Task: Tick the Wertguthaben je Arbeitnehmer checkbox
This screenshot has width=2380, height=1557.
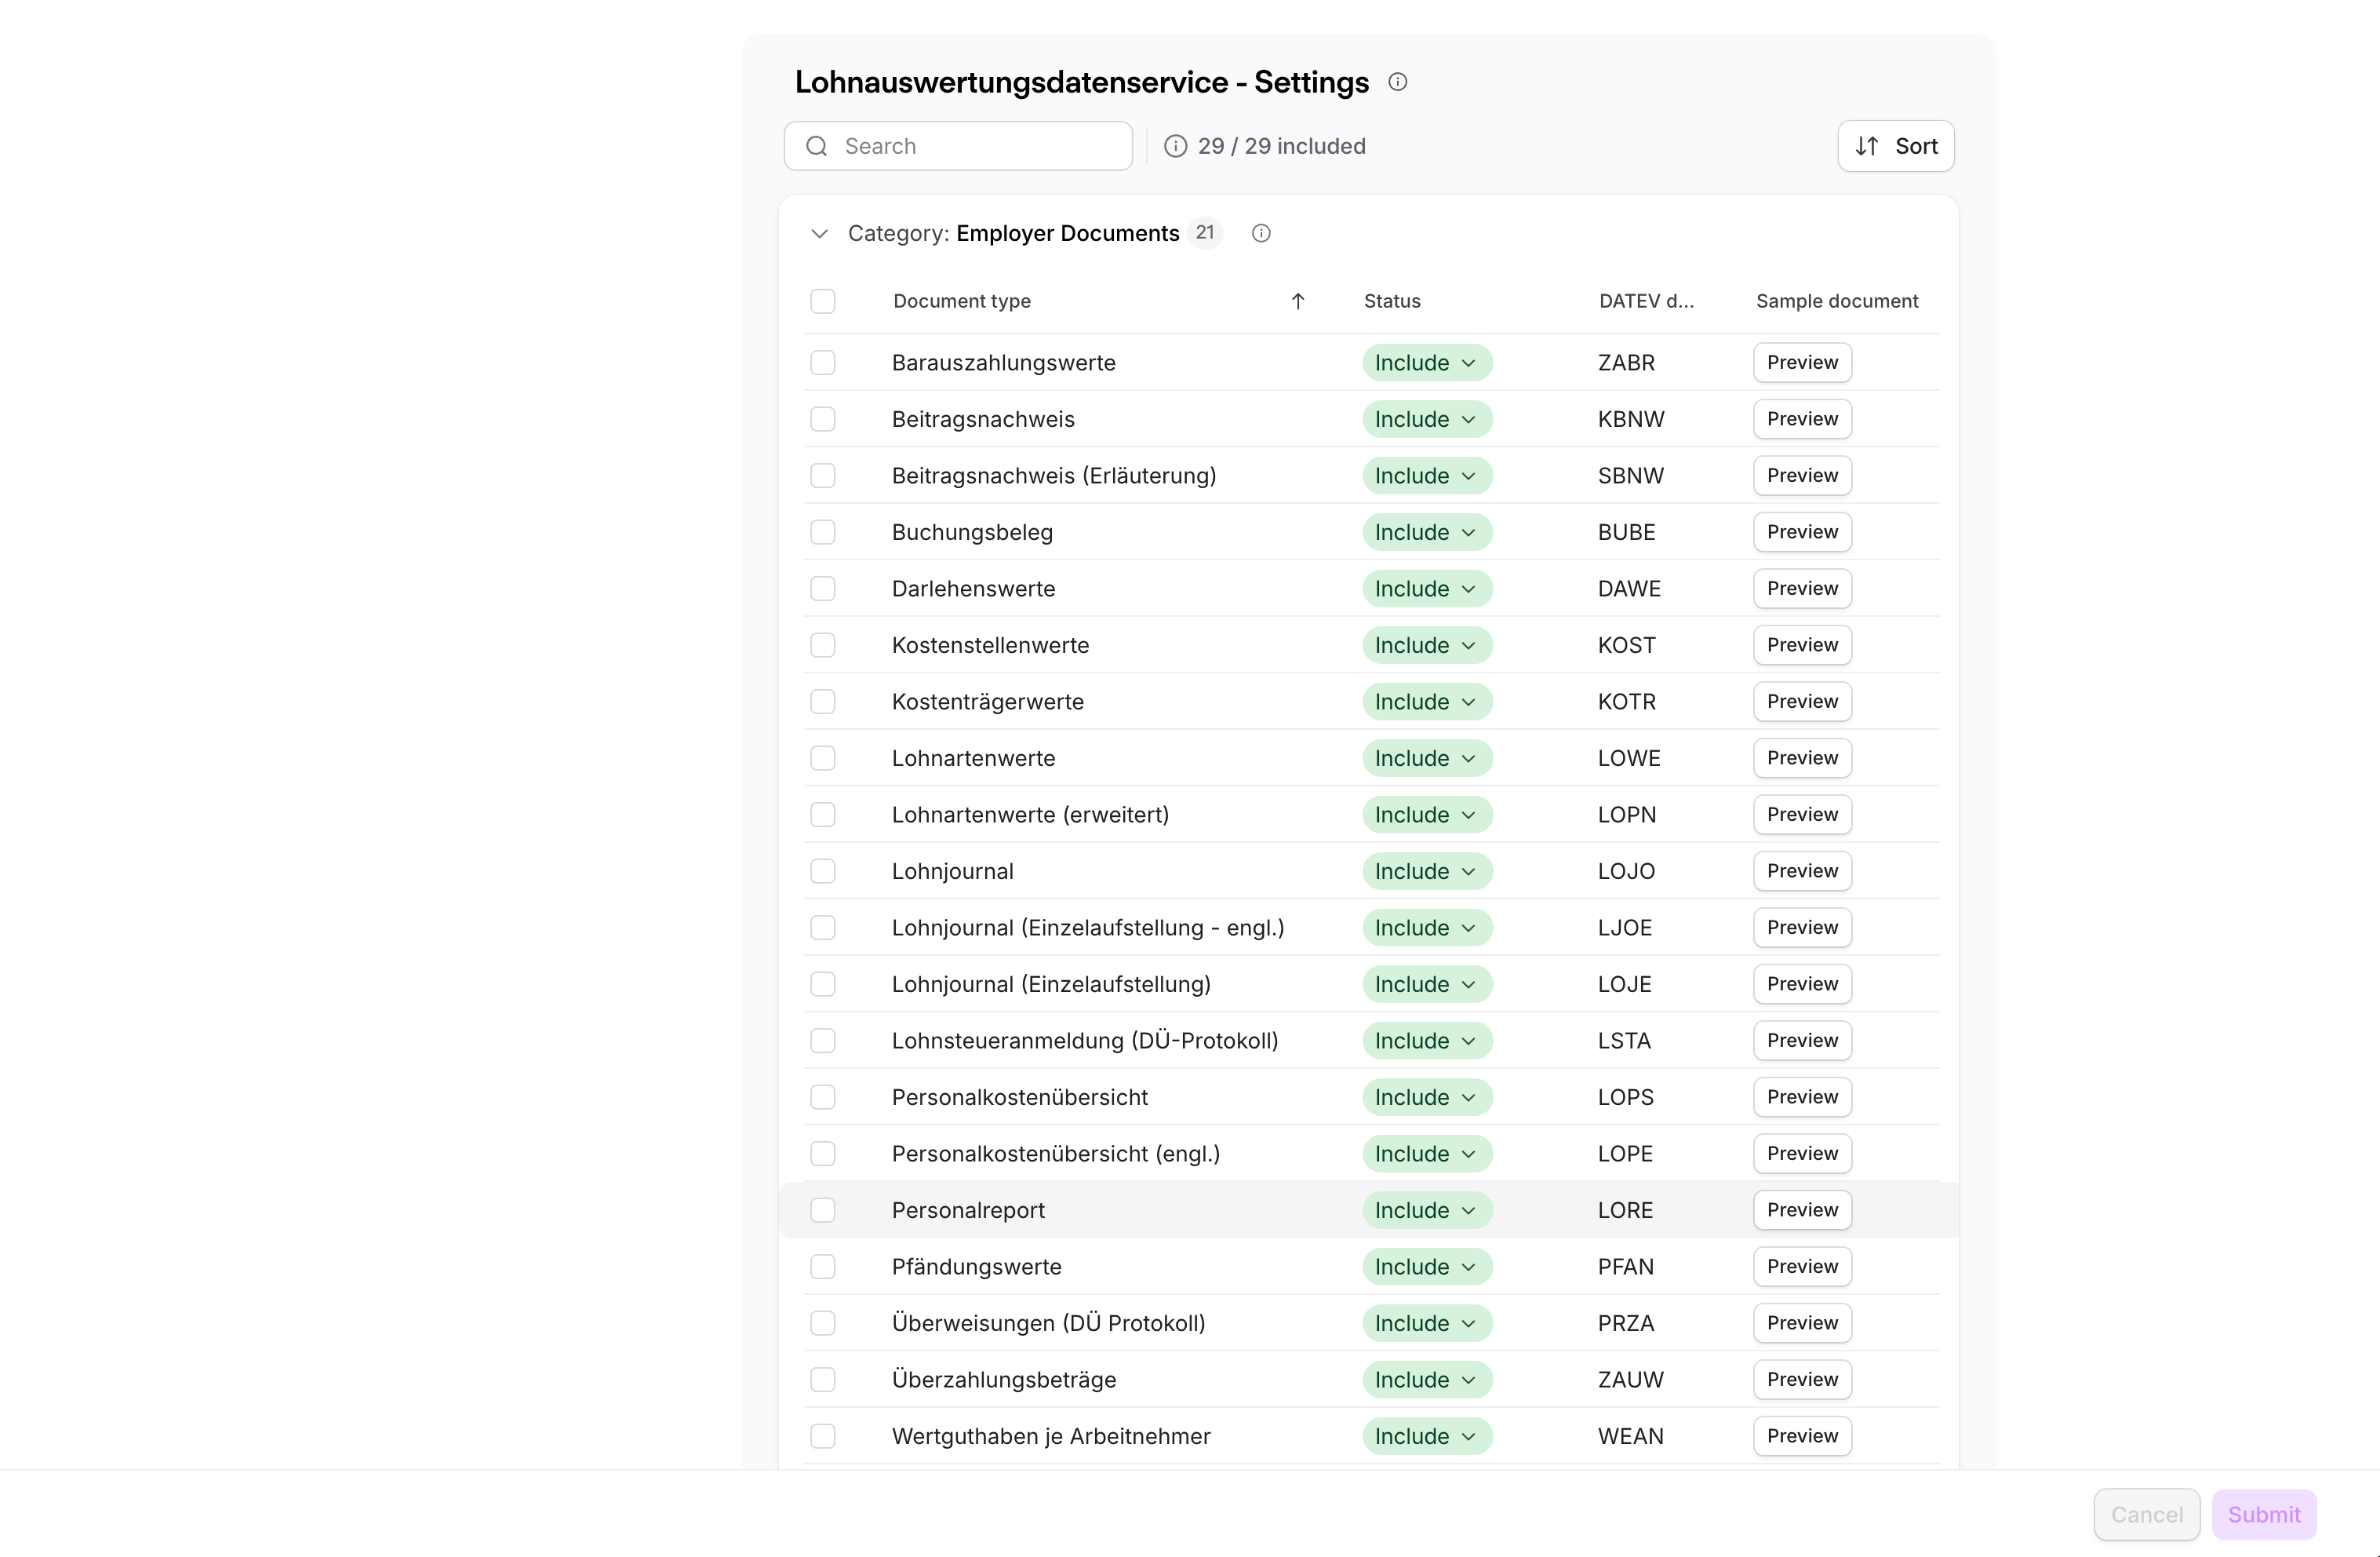Action: tap(822, 1436)
